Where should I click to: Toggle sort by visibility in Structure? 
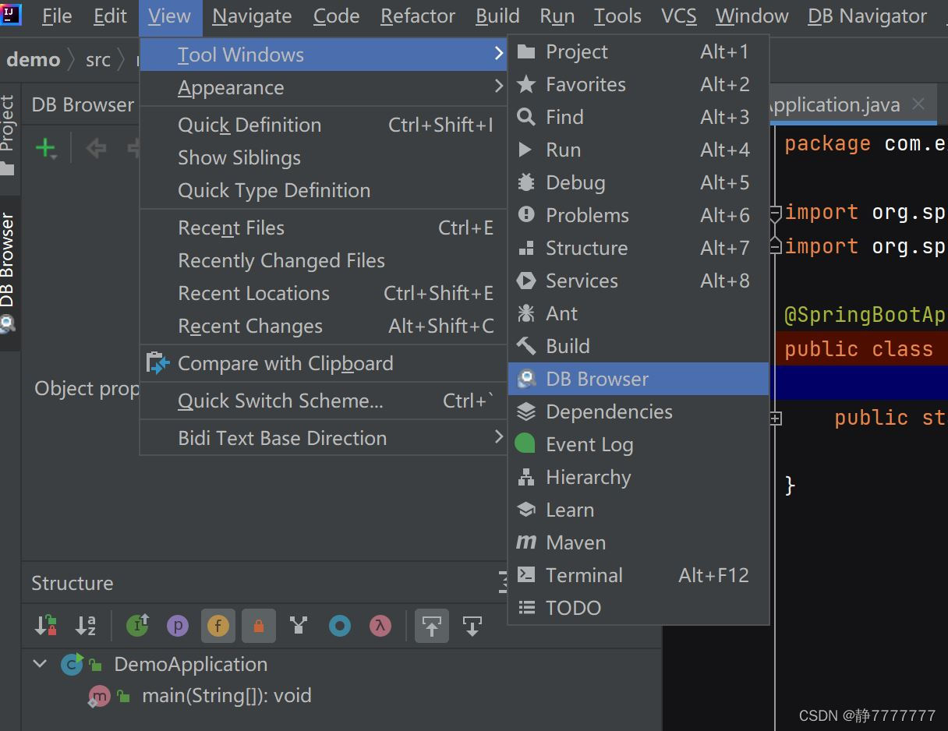click(x=46, y=626)
